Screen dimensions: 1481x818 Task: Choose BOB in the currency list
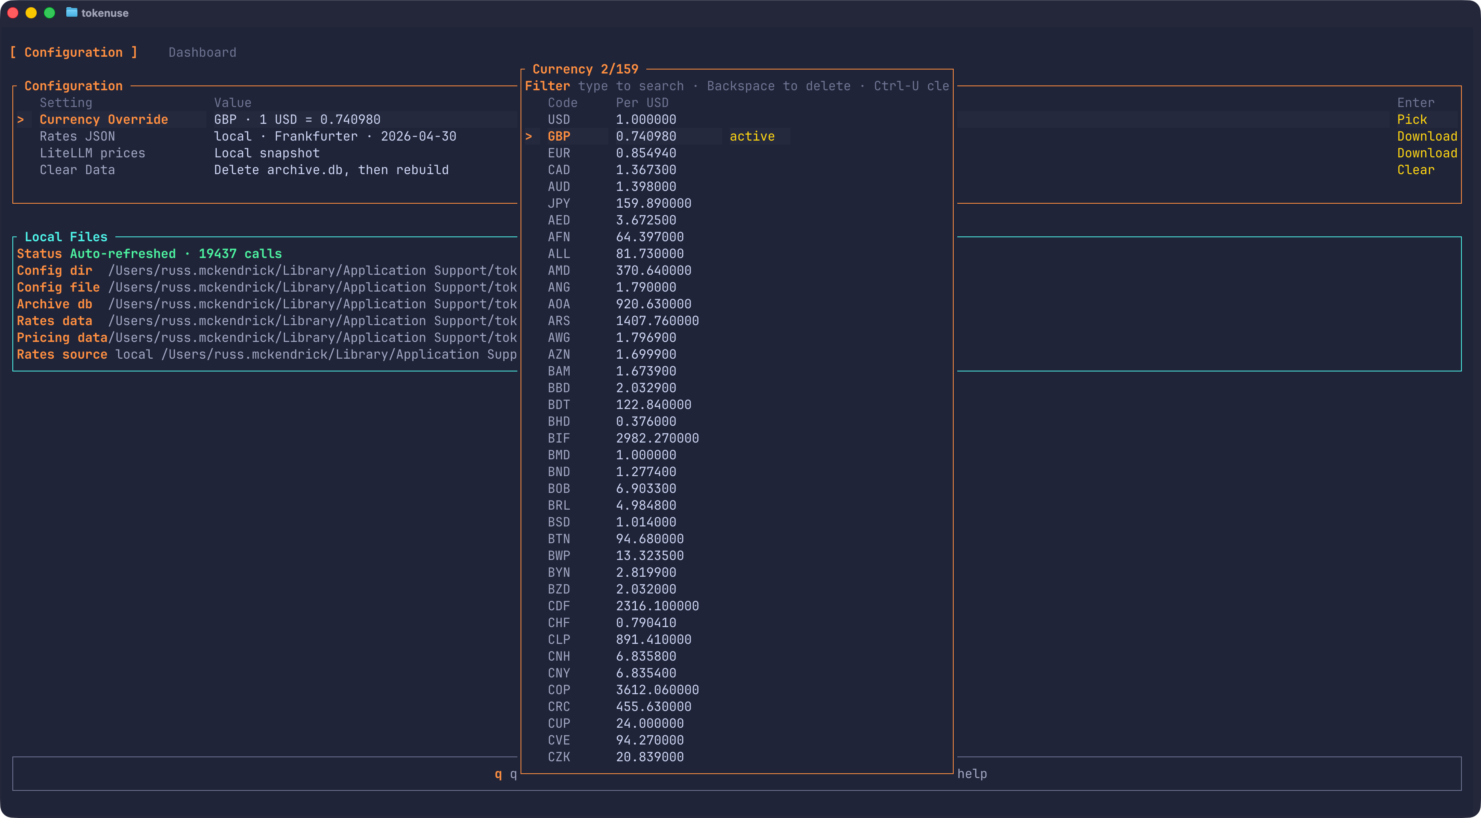click(737, 488)
